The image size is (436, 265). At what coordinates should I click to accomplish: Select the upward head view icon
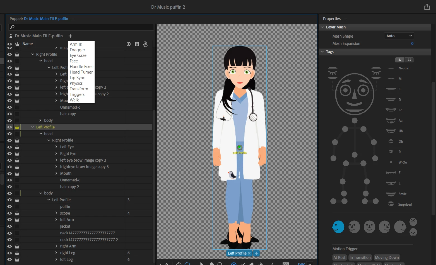413,222
